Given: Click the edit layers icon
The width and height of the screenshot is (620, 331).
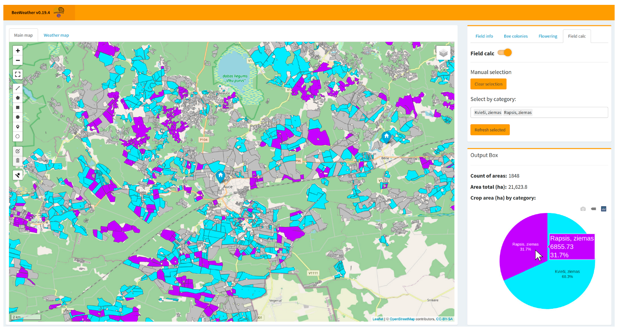Looking at the screenshot, I should 18,151.
